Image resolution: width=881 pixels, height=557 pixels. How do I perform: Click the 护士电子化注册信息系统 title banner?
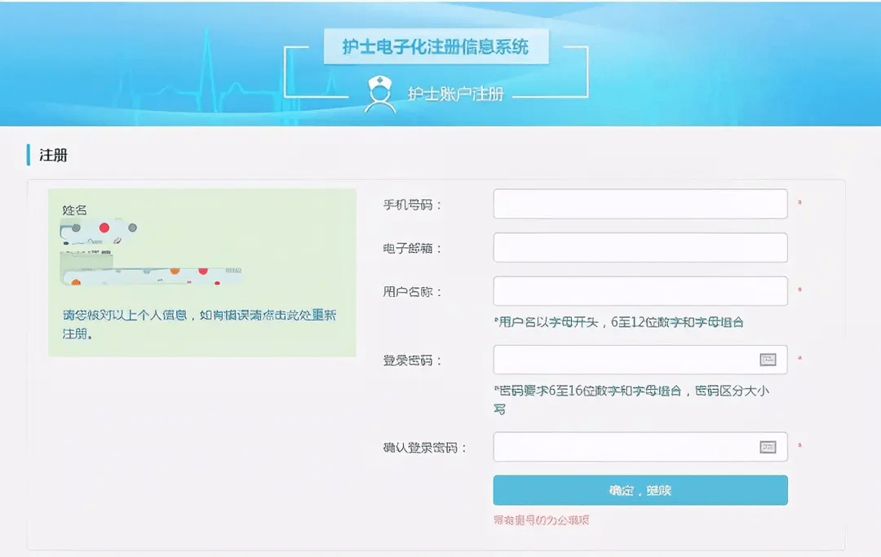click(x=436, y=47)
